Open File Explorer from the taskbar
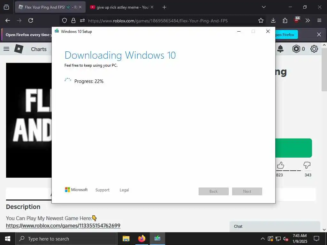The width and height of the screenshot is (327, 245). point(126,239)
